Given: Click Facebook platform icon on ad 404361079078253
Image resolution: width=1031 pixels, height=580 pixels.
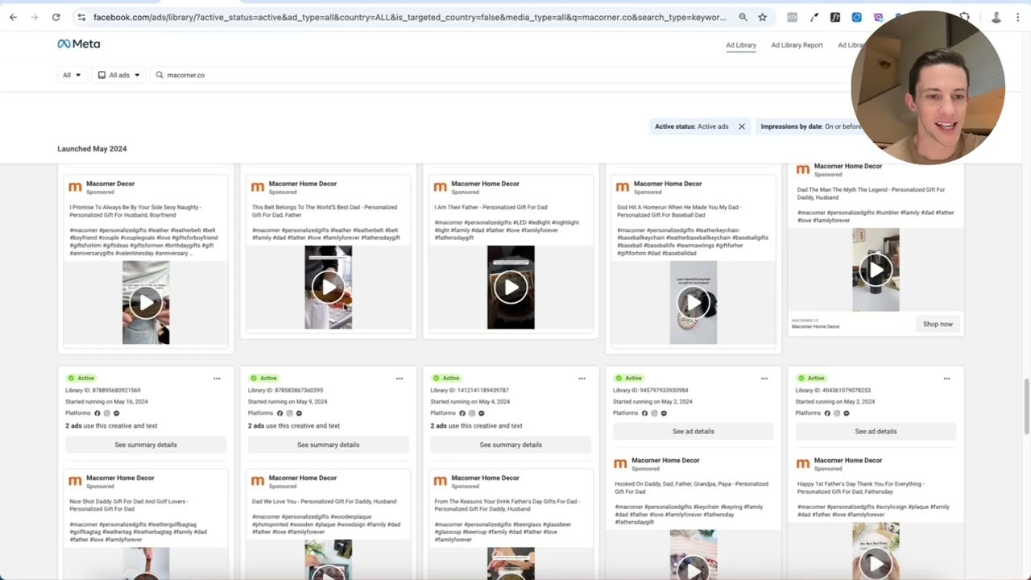Looking at the screenshot, I should point(827,413).
